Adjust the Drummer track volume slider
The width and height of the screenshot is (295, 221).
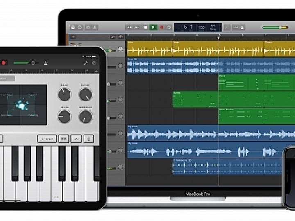tap(111, 50)
